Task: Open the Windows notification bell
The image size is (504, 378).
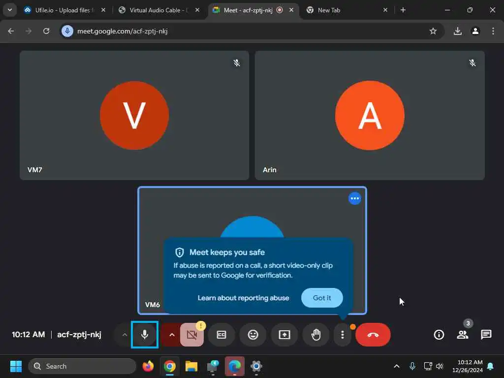Action: click(x=491, y=366)
